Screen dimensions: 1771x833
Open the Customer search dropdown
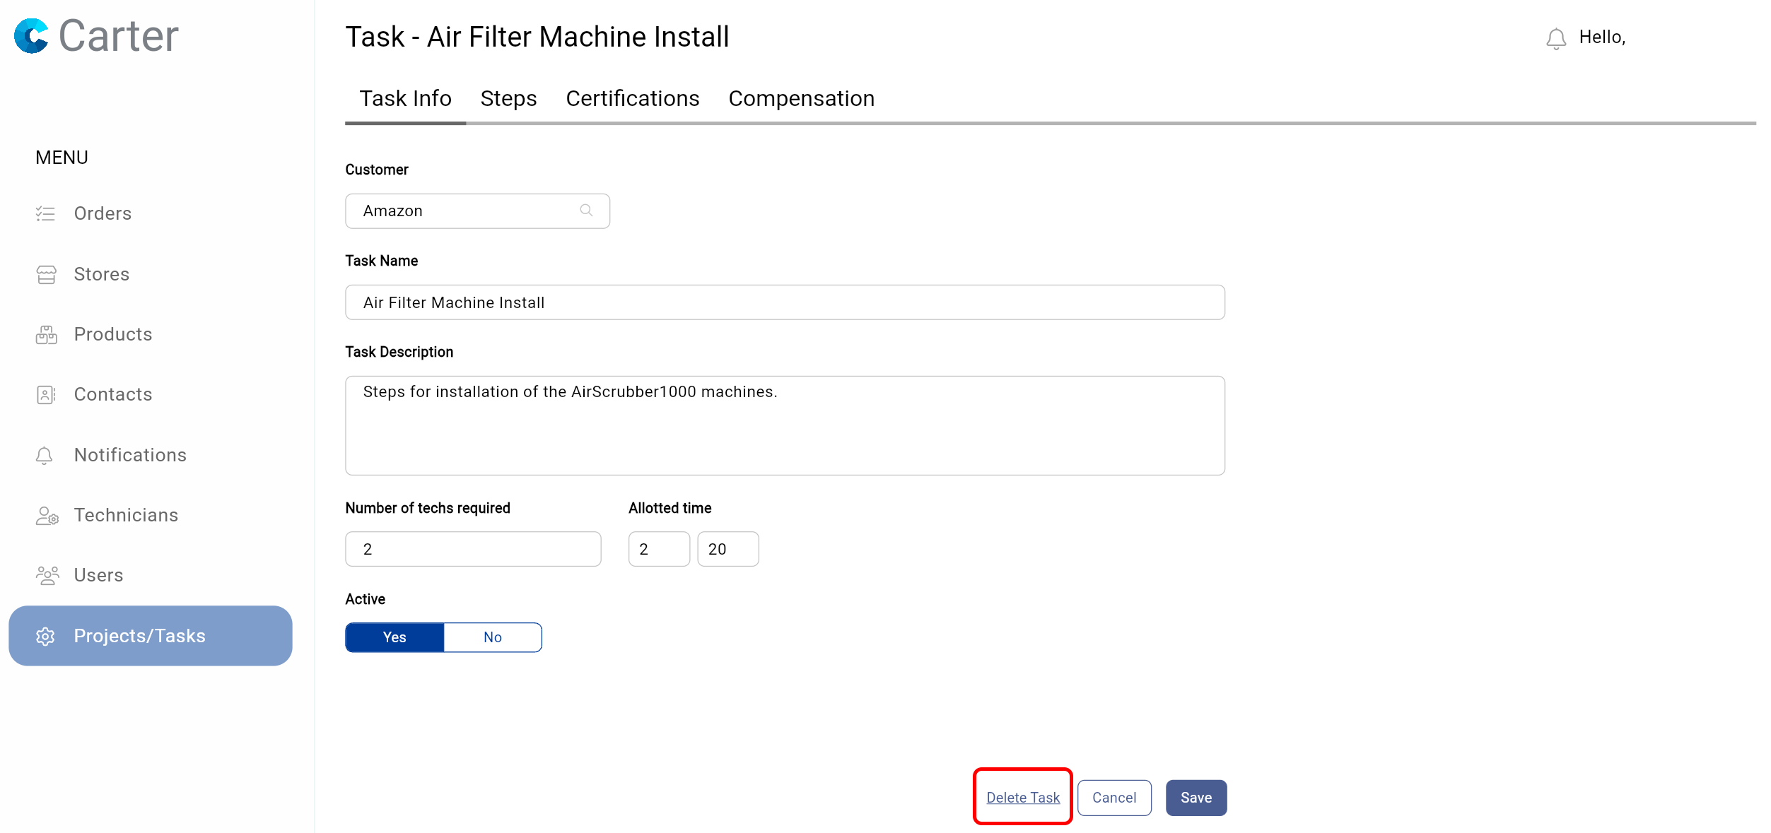[x=467, y=211]
